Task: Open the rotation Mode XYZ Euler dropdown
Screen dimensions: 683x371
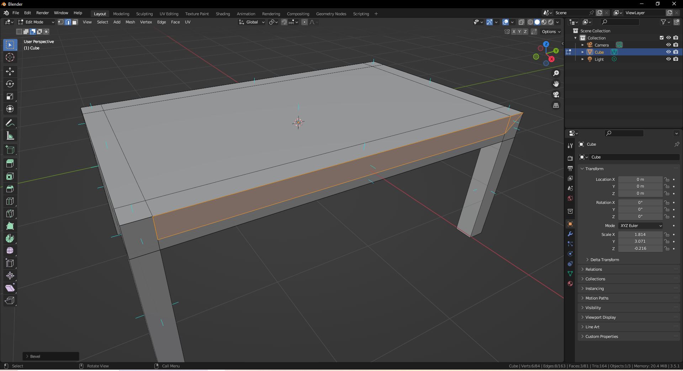Action: point(641,226)
